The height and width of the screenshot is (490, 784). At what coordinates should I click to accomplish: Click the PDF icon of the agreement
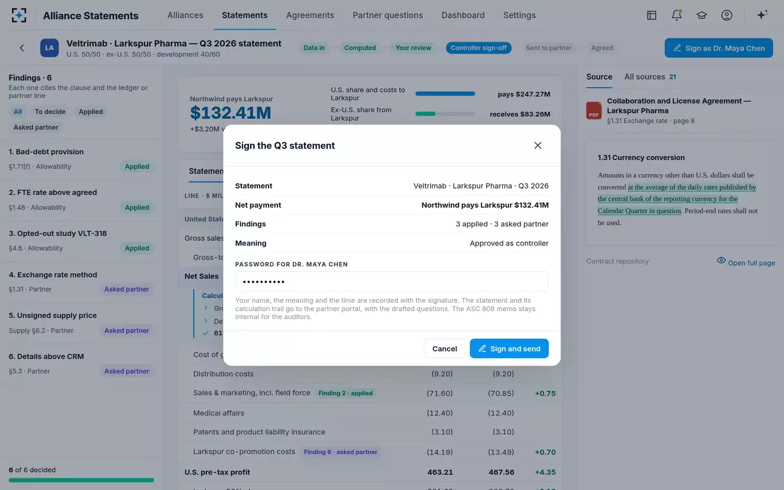[x=594, y=111]
